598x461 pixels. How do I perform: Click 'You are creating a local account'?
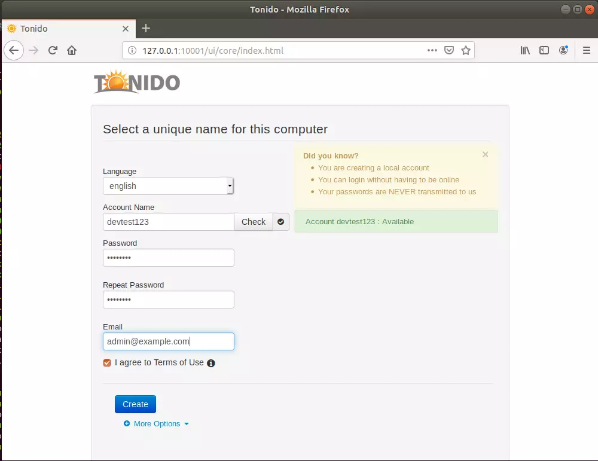click(373, 168)
